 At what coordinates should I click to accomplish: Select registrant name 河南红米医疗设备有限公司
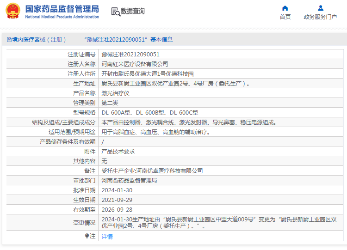click(135, 64)
